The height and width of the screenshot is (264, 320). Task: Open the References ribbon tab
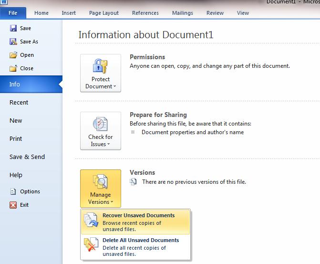click(x=145, y=13)
